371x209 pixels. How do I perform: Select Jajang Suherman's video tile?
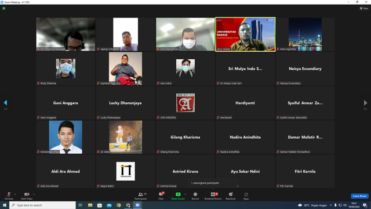tap(125, 34)
